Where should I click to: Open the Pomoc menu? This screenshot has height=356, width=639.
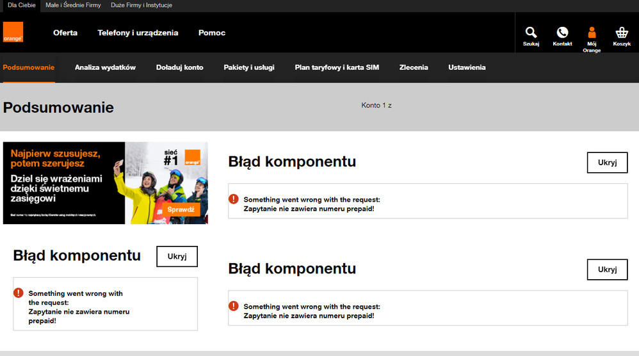212,33
